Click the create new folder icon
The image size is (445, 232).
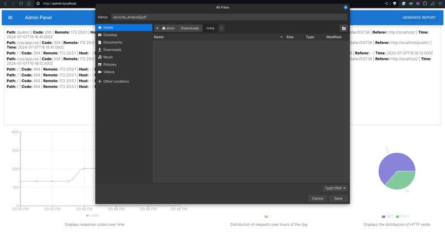tap(343, 28)
